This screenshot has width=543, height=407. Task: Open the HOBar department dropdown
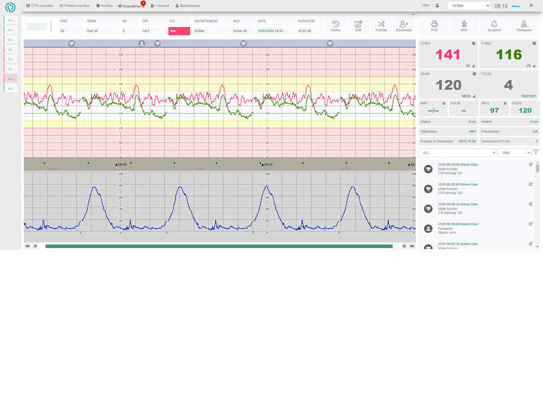click(469, 6)
